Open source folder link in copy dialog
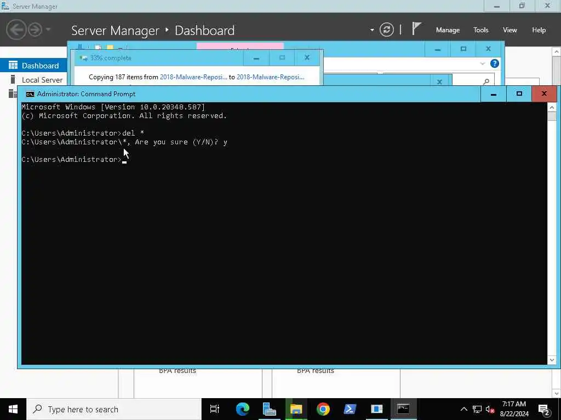Image resolution: width=561 pixels, height=420 pixels. [x=193, y=77]
